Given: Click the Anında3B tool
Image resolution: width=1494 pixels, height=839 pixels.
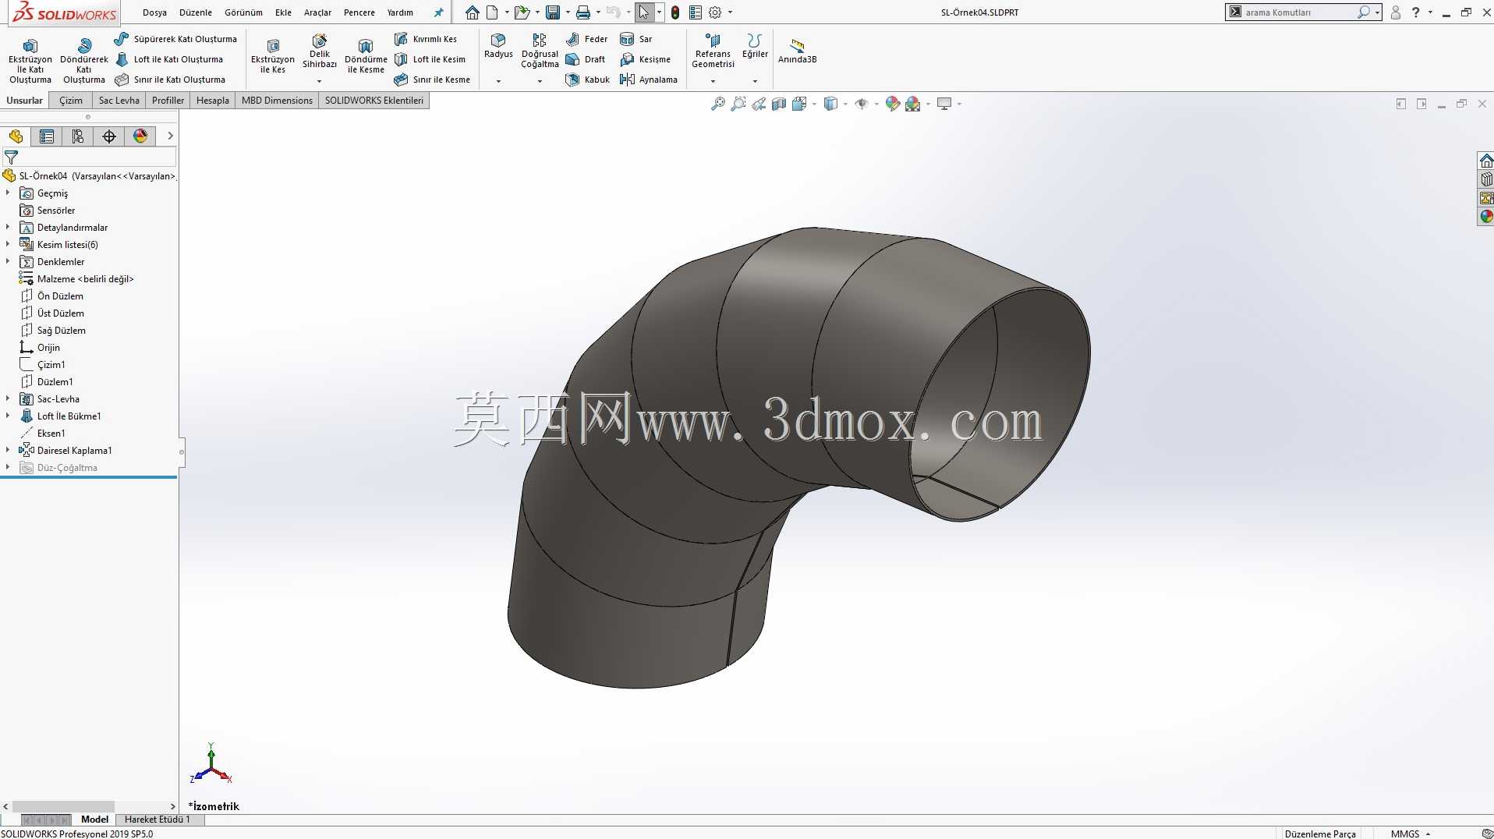Looking at the screenshot, I should pos(797,51).
